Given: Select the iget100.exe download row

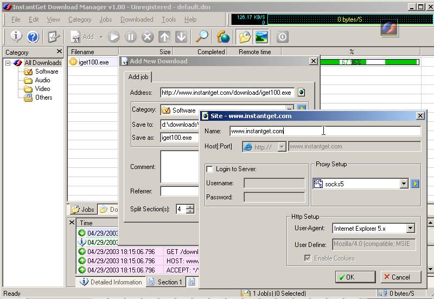Looking at the screenshot, I should tap(93, 62).
